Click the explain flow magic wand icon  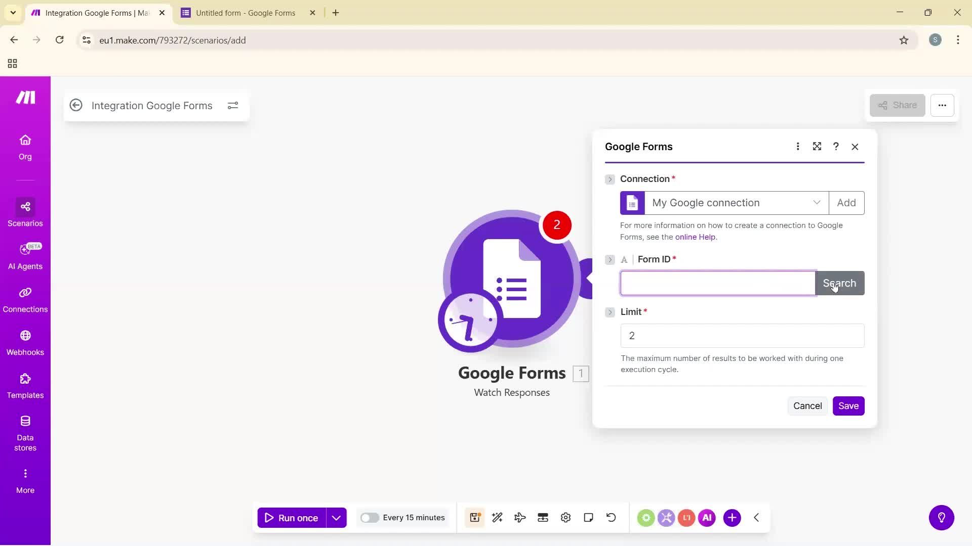tap(497, 518)
